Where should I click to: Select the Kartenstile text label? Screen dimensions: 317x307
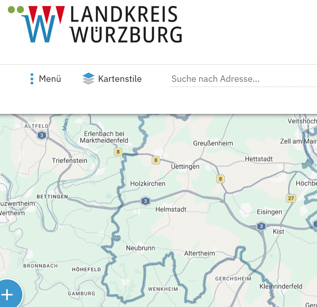[x=120, y=79]
